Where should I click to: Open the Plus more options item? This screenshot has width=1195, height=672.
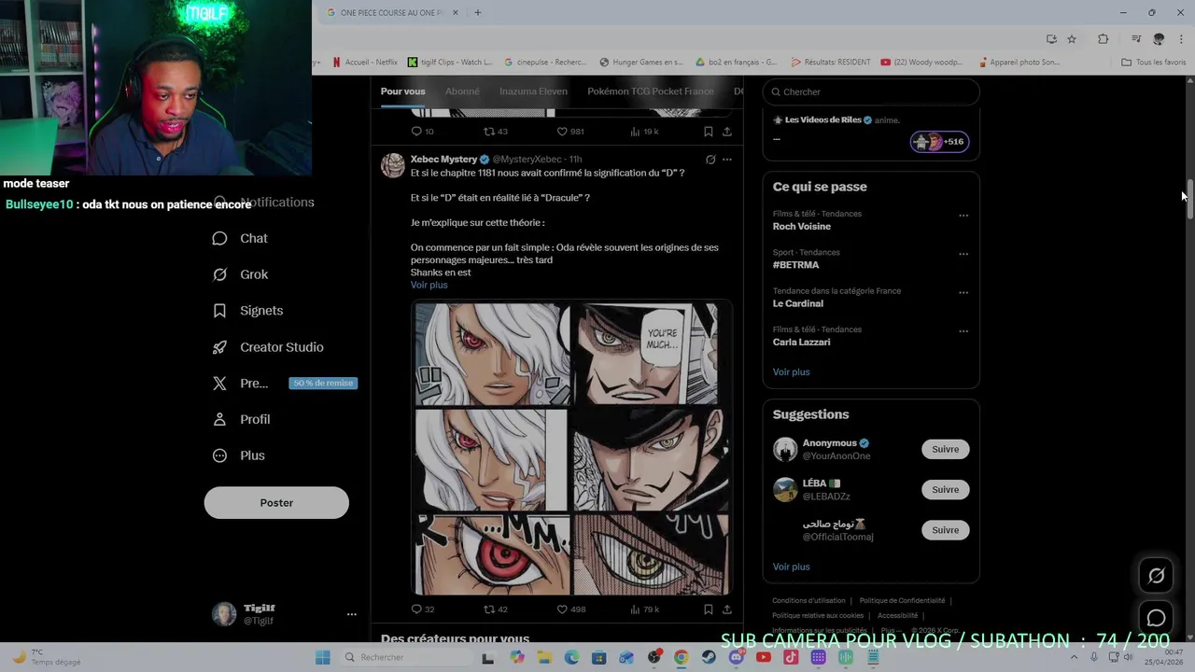238,455
